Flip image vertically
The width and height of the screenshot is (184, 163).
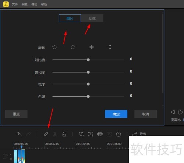point(110,47)
